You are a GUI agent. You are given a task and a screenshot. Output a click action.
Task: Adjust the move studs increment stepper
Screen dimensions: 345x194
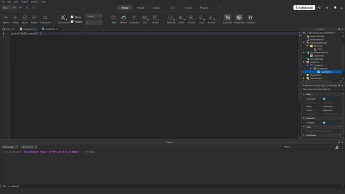coord(100,16)
